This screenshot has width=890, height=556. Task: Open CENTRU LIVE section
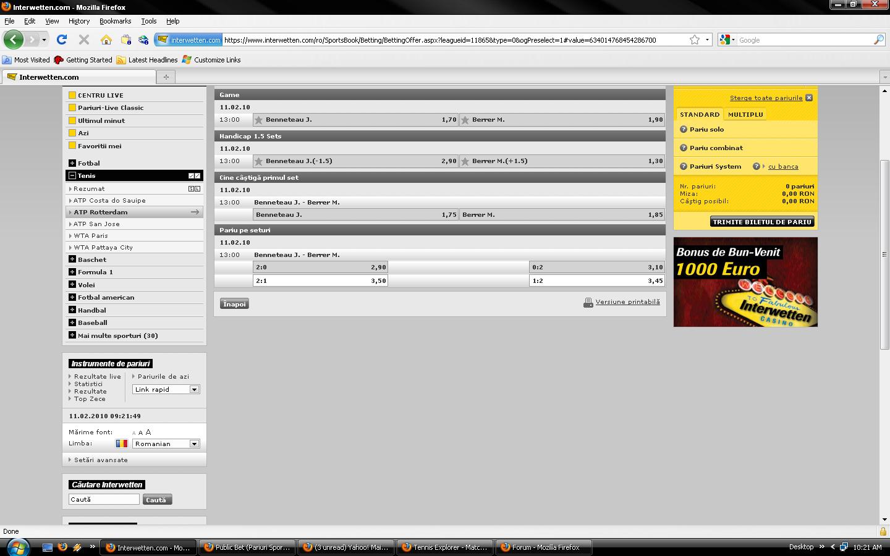pos(101,95)
